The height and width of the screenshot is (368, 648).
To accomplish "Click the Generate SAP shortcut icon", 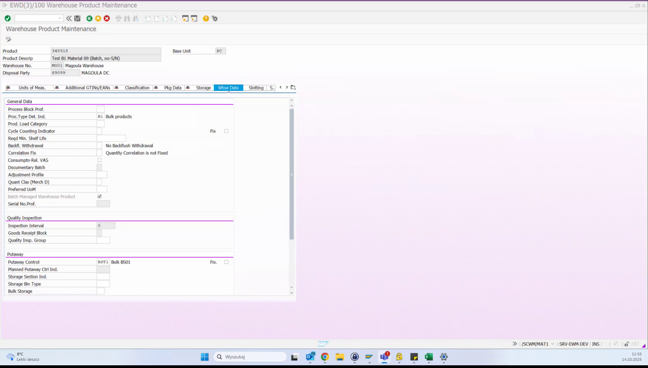I will tap(194, 18).
